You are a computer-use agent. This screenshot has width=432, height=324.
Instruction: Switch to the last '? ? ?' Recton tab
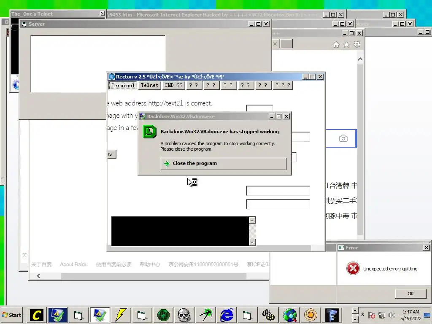pos(283,85)
